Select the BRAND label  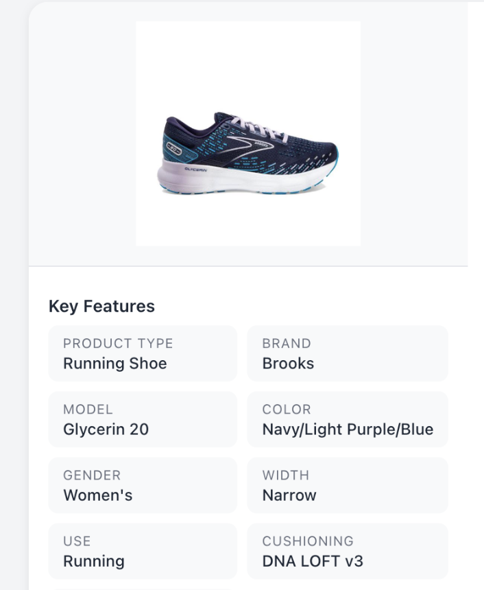287,343
